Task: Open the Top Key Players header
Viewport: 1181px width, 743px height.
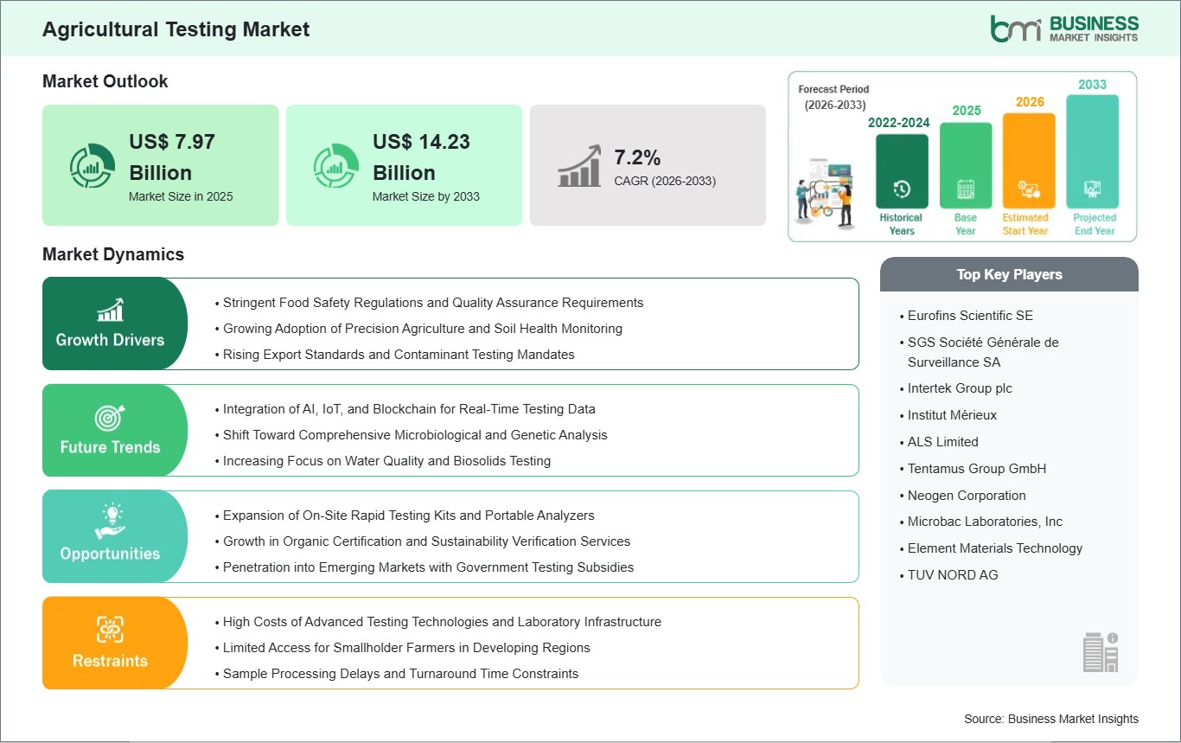Action: (x=1009, y=274)
